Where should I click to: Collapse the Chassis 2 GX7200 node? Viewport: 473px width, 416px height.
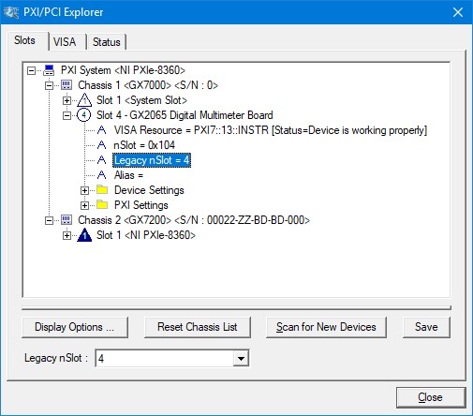pyautogui.click(x=49, y=220)
